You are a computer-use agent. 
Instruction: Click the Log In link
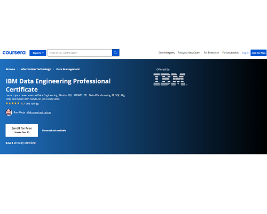pyautogui.click(x=246, y=53)
